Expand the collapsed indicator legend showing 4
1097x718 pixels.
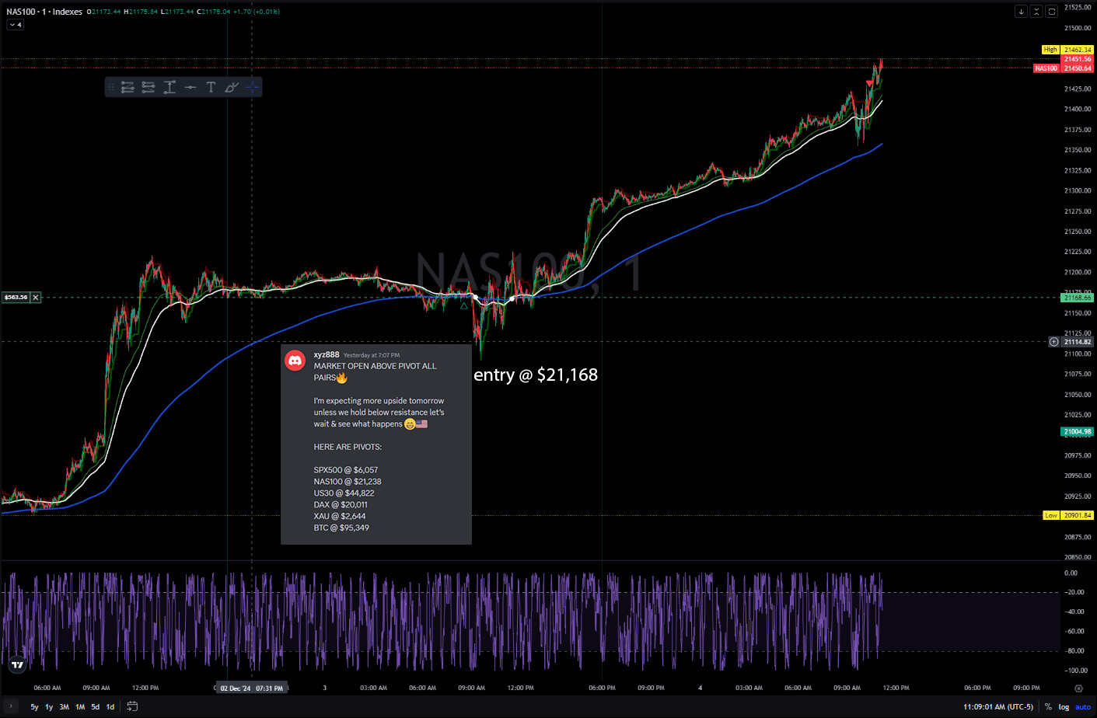click(x=16, y=25)
